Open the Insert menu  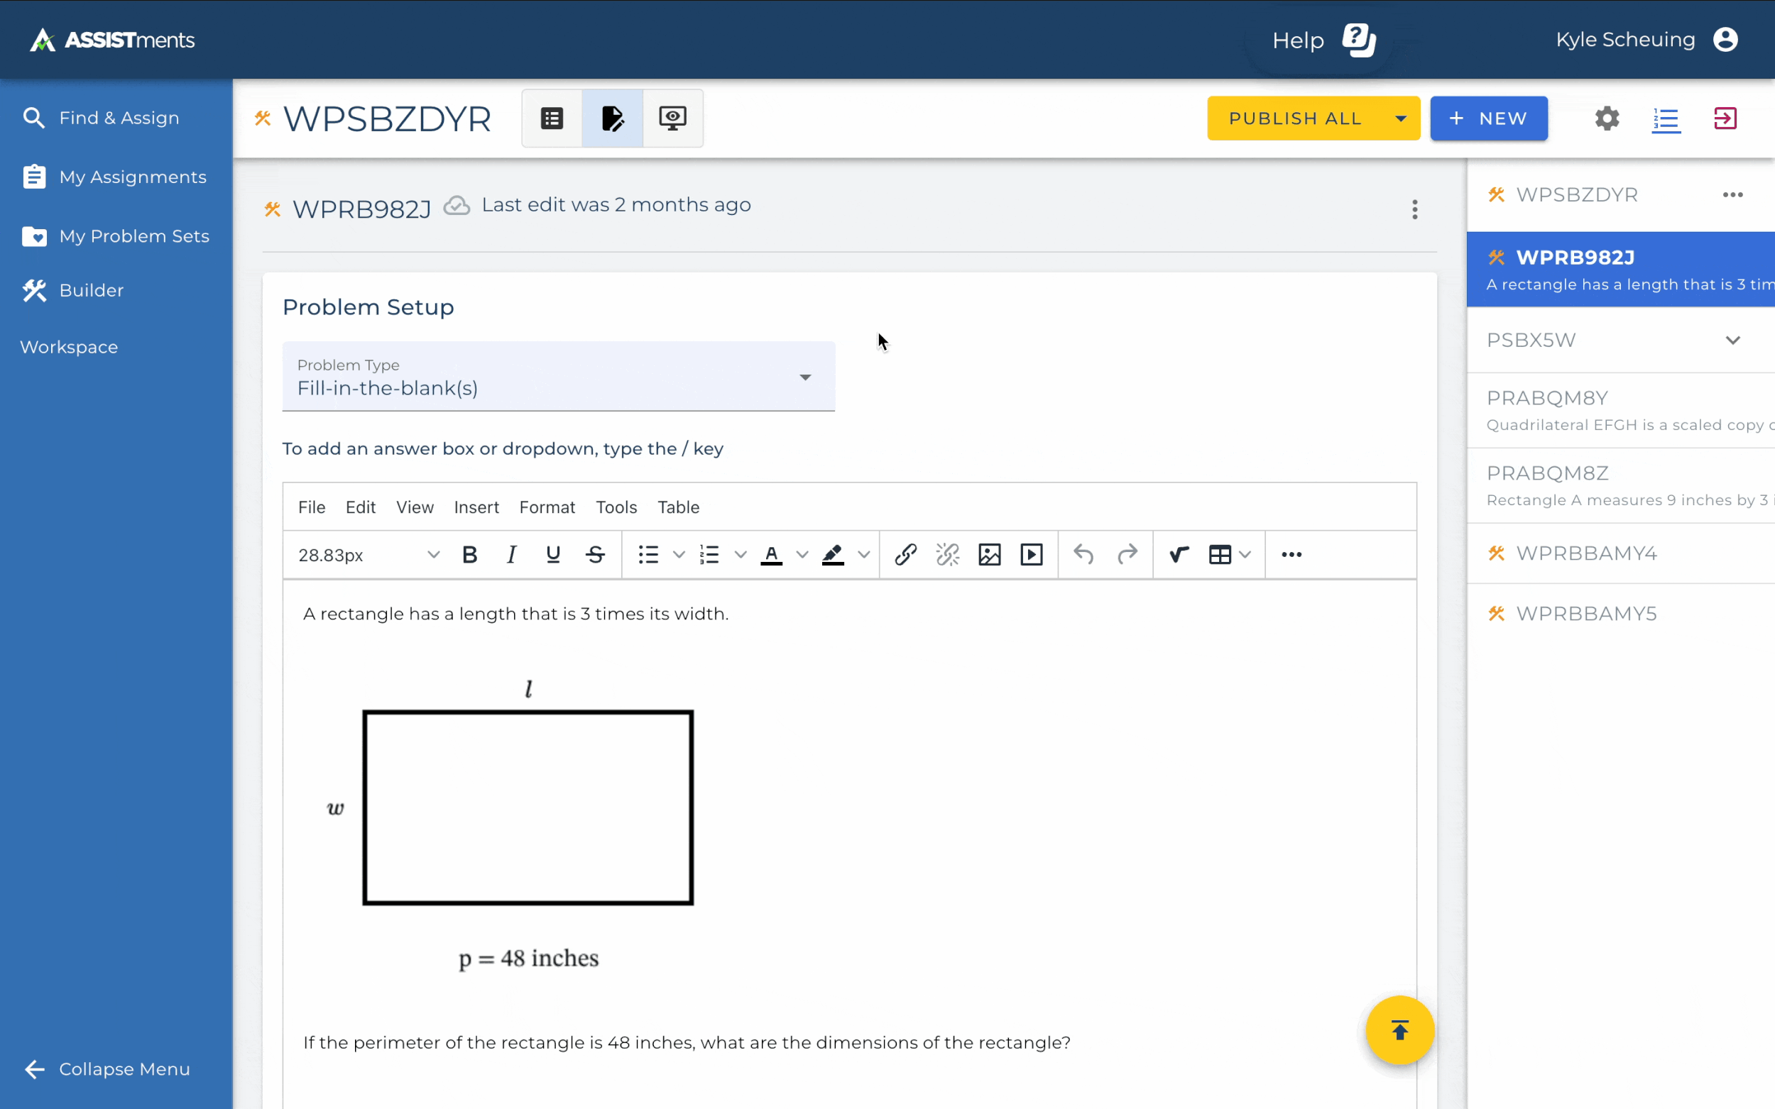click(476, 507)
